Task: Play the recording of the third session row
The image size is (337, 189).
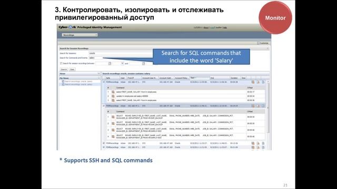Action: 253,143
